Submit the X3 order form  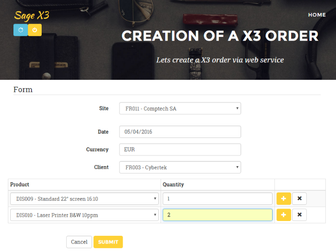pos(108,242)
